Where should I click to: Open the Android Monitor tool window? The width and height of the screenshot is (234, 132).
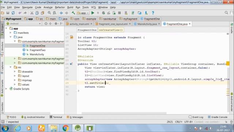(33, 117)
